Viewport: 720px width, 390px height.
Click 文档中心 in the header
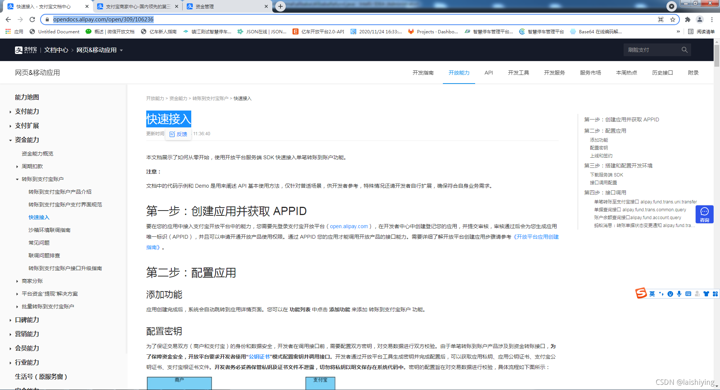[56, 50]
